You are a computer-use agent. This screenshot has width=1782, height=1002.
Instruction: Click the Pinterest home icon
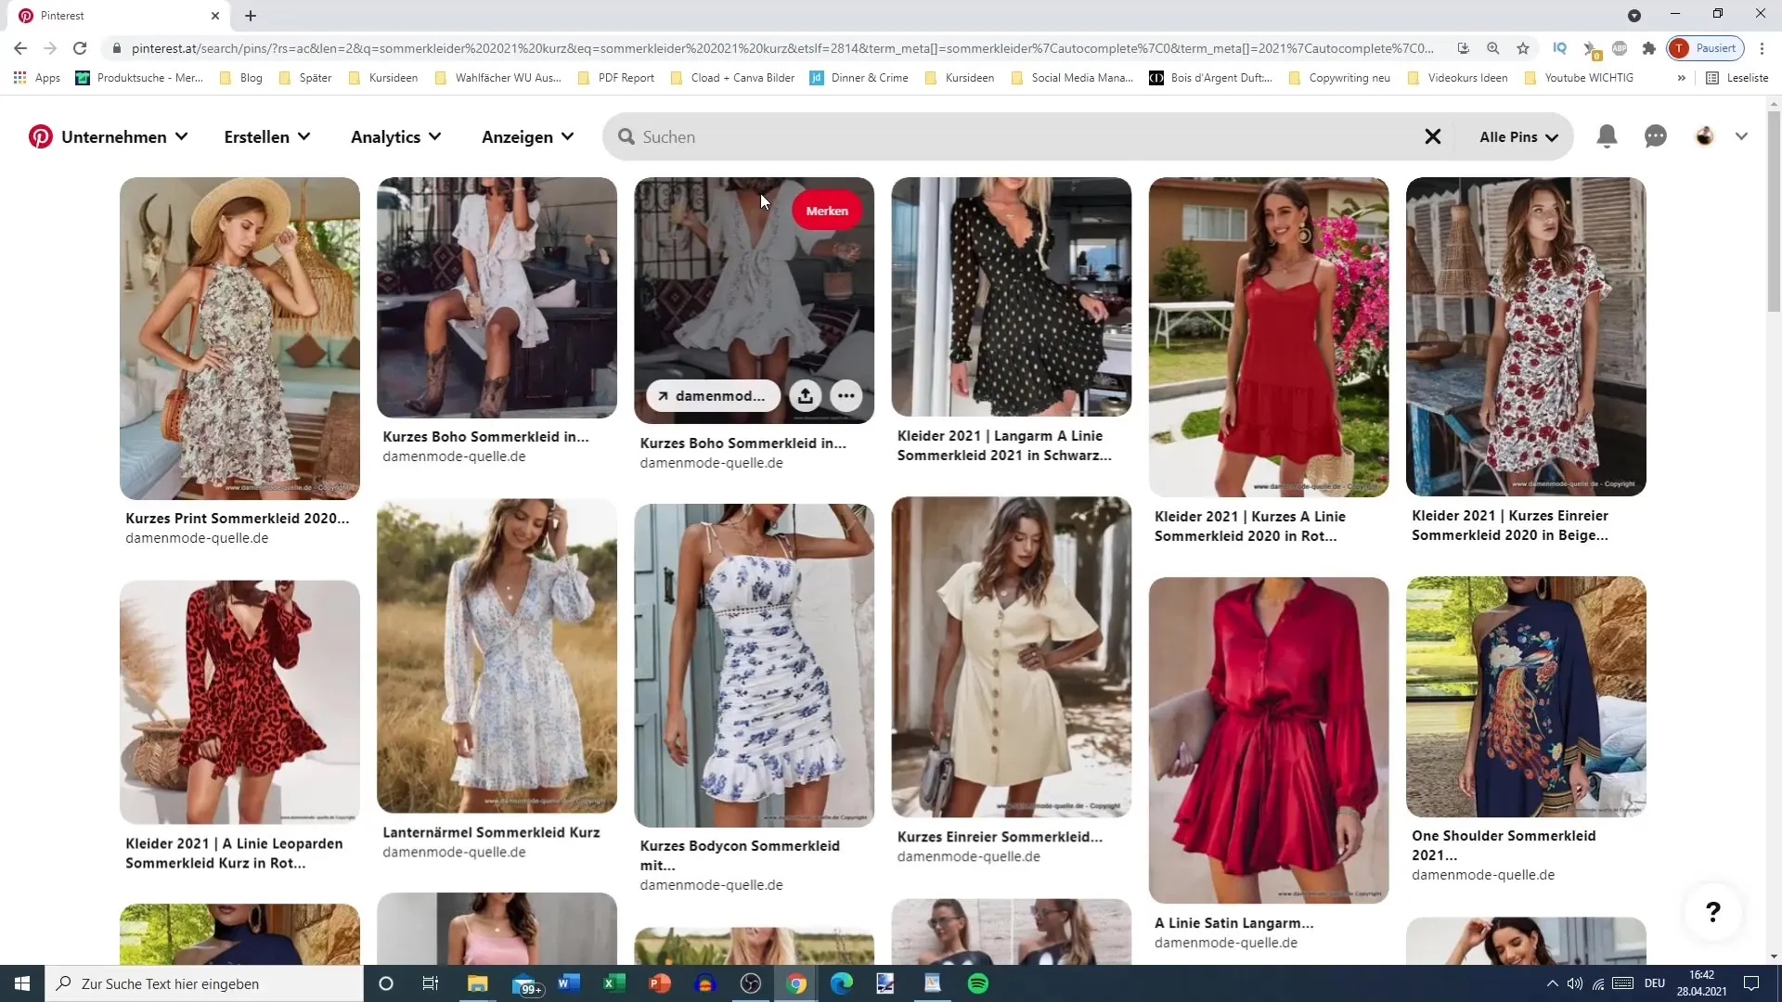[41, 135]
